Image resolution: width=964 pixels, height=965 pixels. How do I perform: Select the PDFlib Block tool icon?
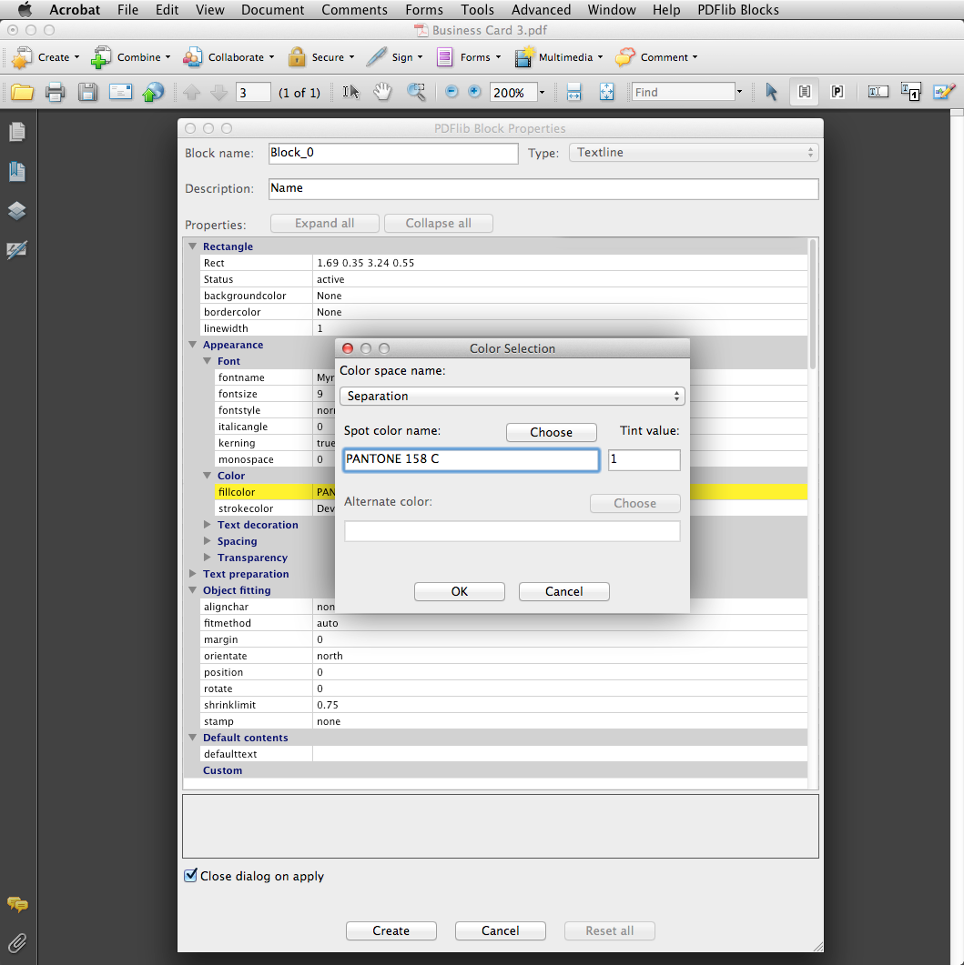click(805, 92)
